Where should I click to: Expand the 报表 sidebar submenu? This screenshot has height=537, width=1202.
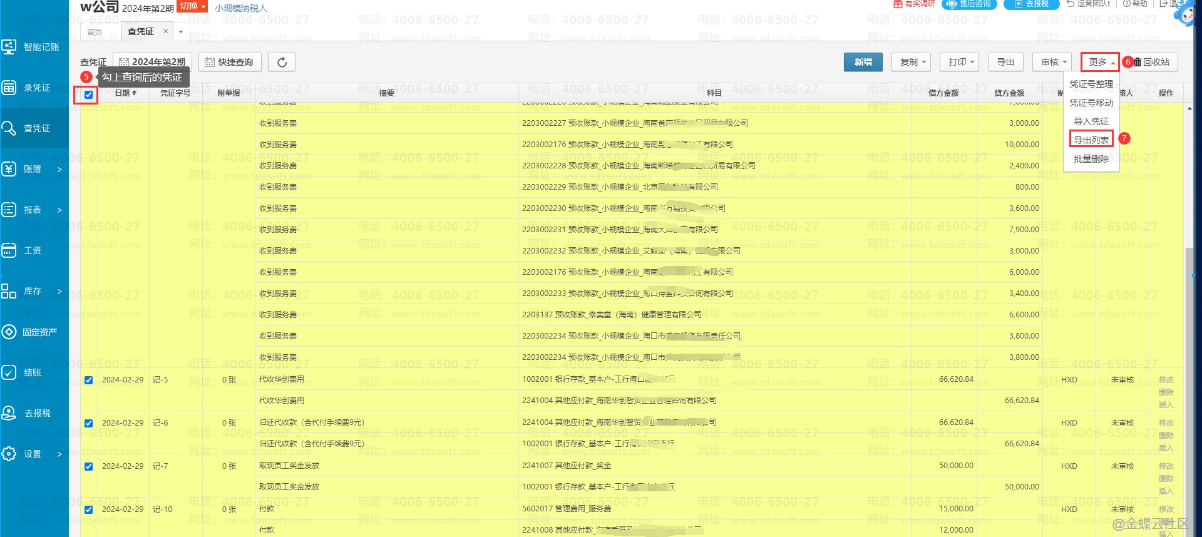[59, 210]
